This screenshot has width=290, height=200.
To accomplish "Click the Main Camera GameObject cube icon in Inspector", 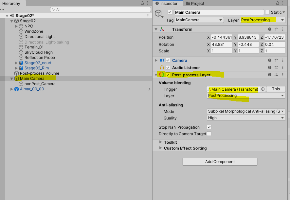I will coord(158,13).
